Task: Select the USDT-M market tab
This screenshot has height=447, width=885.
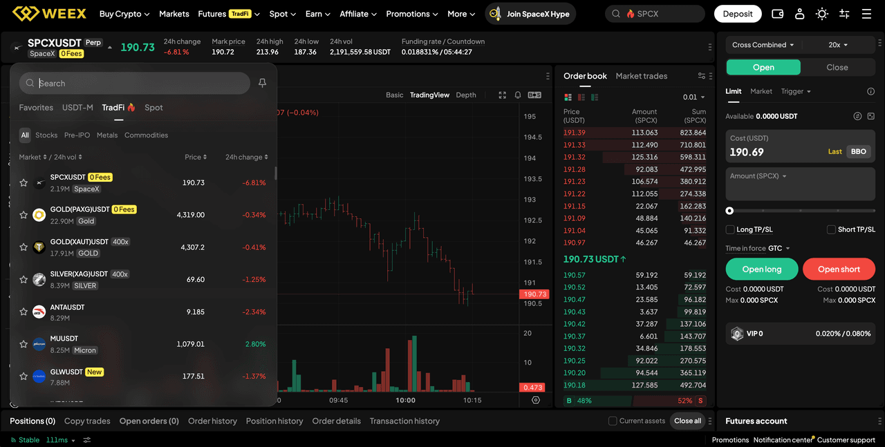Action: pos(77,108)
